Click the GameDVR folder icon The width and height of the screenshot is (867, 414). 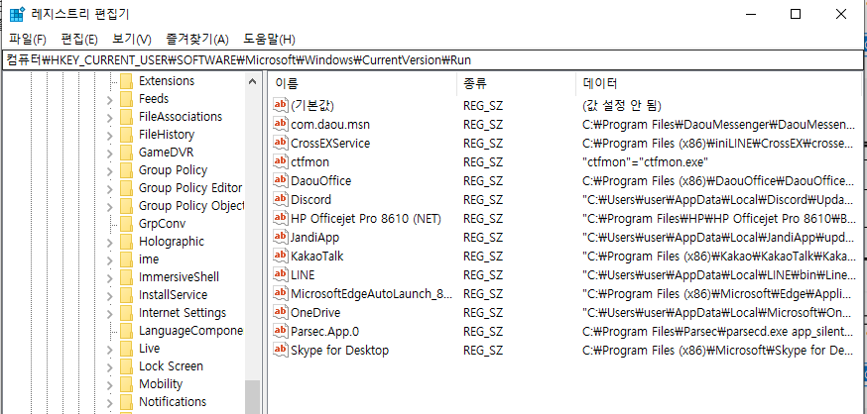click(x=127, y=153)
